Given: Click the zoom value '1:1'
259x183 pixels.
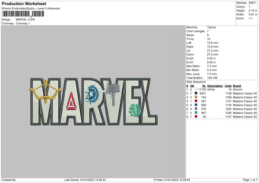Looking at the screenshot, I should (x=250, y=18).
